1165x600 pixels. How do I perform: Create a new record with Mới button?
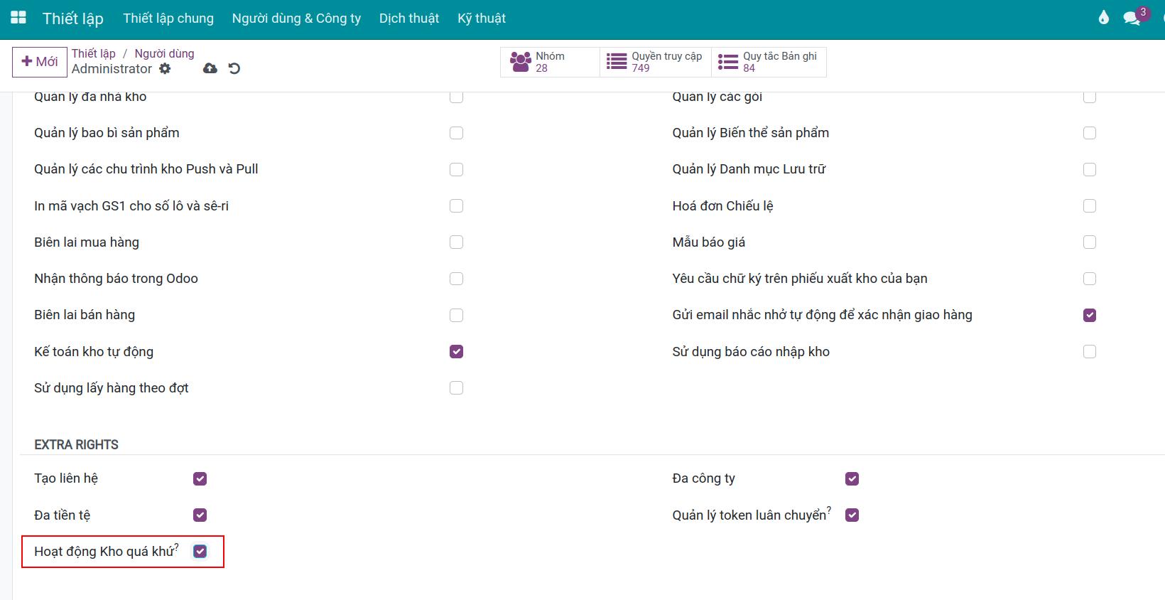pyautogui.click(x=40, y=62)
